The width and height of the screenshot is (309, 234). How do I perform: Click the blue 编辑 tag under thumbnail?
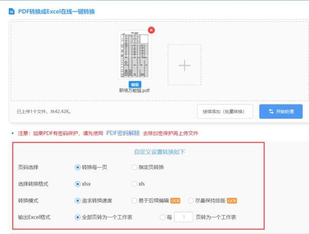point(134,84)
